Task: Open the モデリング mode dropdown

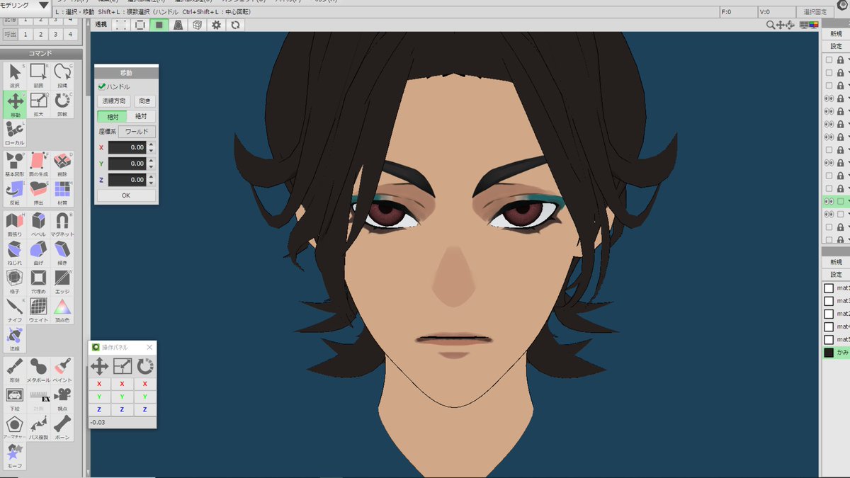Action: pos(25,6)
